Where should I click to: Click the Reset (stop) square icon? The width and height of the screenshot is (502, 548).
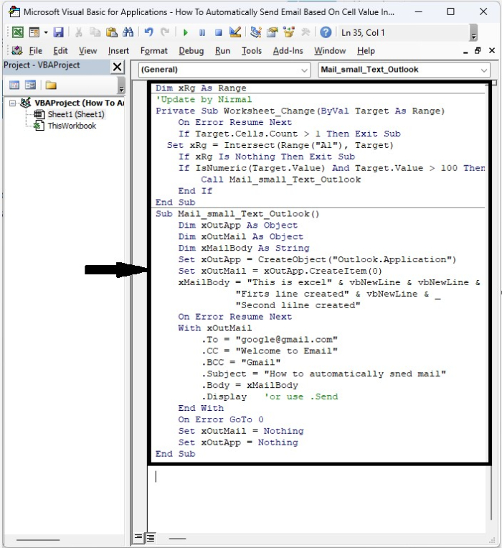pyautogui.click(x=217, y=32)
